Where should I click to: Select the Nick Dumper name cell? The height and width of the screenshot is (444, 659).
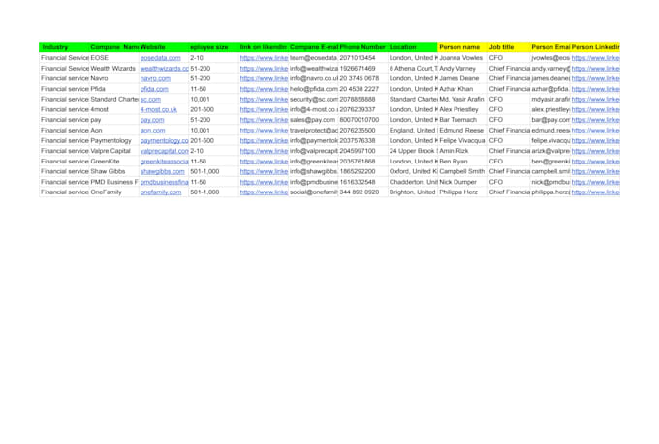[x=462, y=182]
